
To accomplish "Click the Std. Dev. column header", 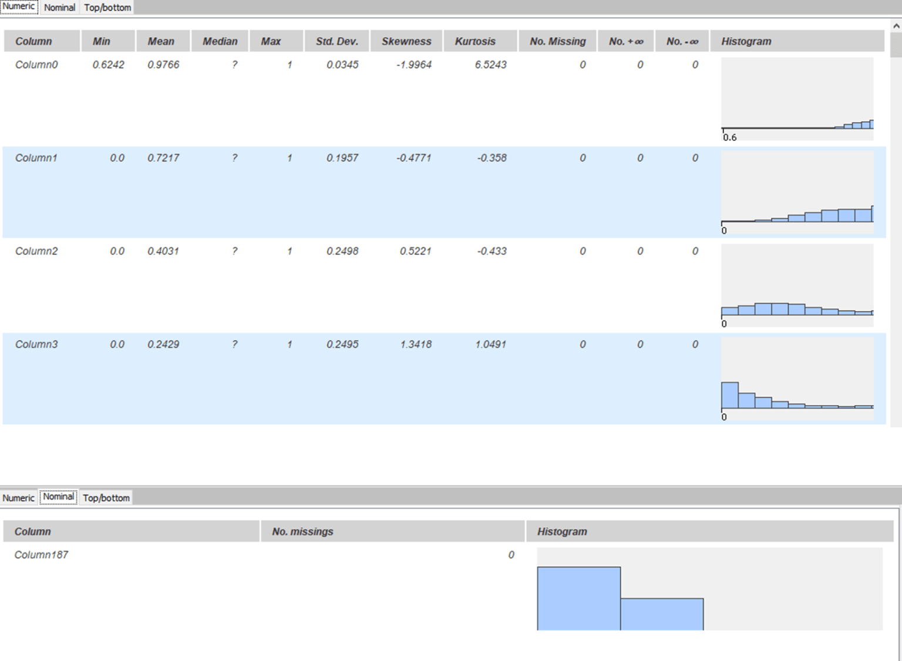I will coord(337,41).
